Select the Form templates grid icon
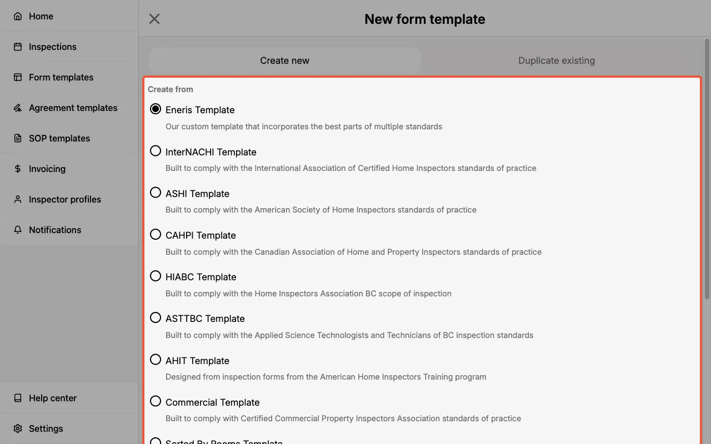 (18, 77)
